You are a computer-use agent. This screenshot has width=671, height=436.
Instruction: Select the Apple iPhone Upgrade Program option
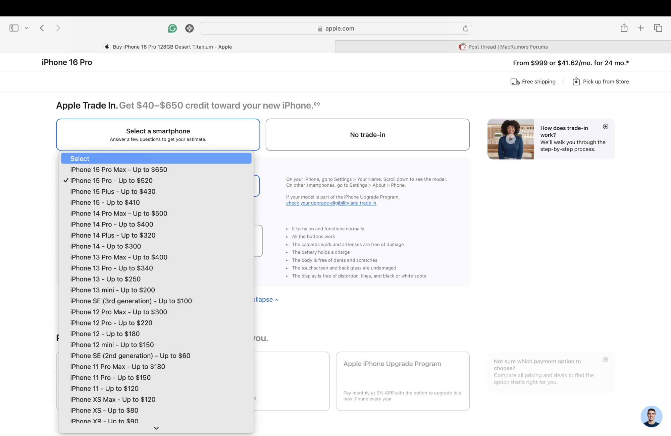(x=402, y=381)
